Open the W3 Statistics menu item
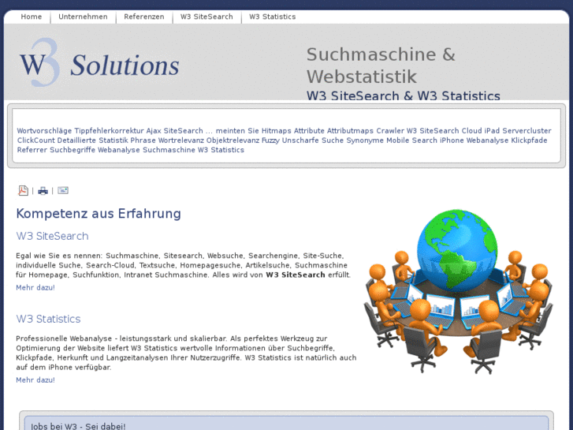 pyautogui.click(x=272, y=17)
